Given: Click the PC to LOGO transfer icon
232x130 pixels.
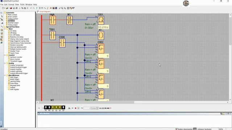Looking at the screenshot, I should pyautogui.click(x=54, y=8).
